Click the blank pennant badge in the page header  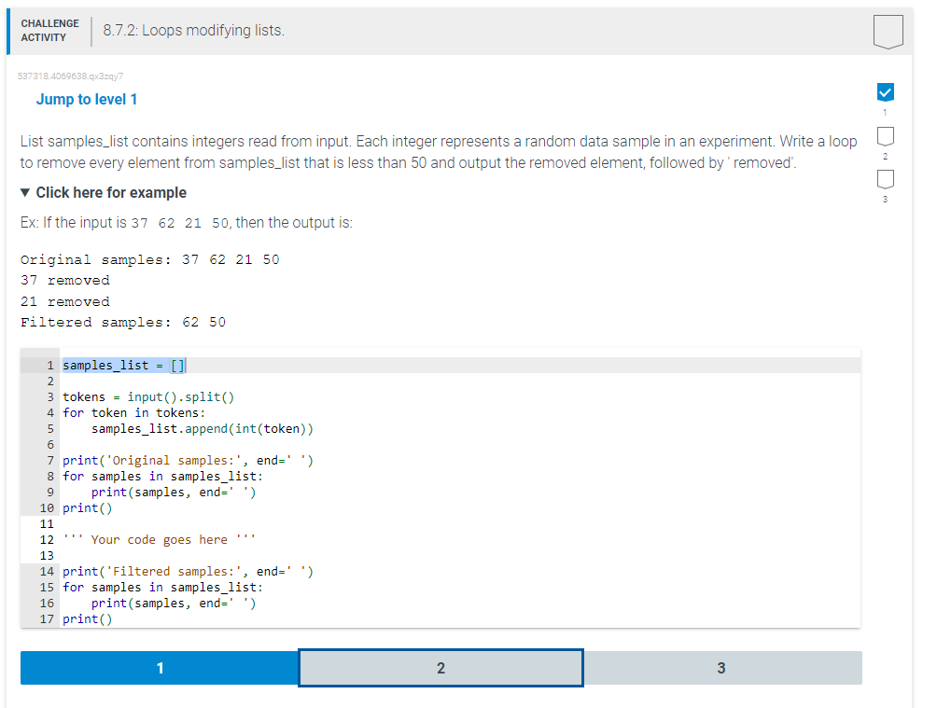tap(888, 31)
